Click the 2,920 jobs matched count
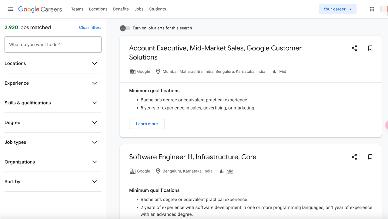This screenshot has width=388, height=219. [x=28, y=27]
